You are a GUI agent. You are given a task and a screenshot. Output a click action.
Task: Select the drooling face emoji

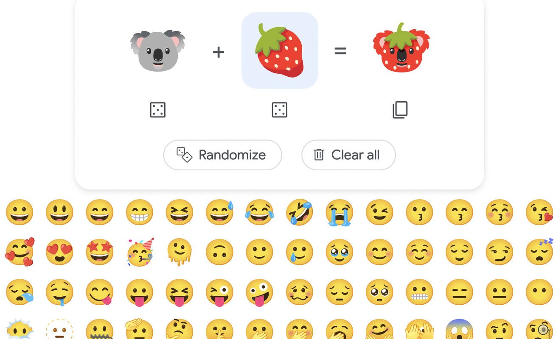tap(59, 292)
